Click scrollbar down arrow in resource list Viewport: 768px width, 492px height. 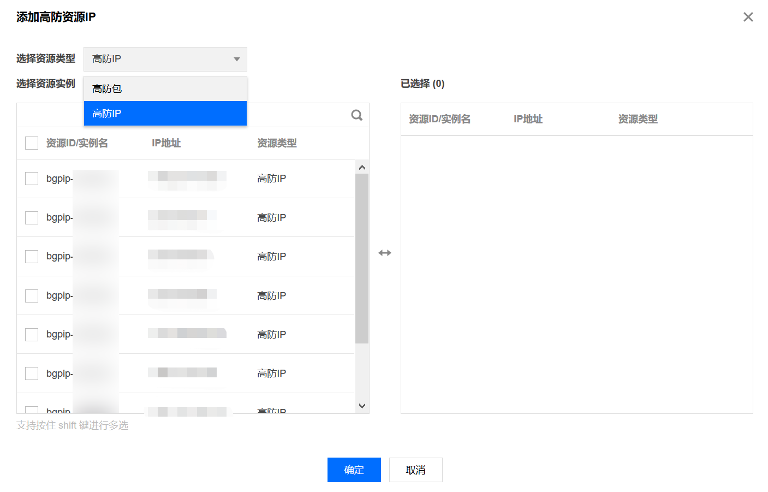point(362,406)
